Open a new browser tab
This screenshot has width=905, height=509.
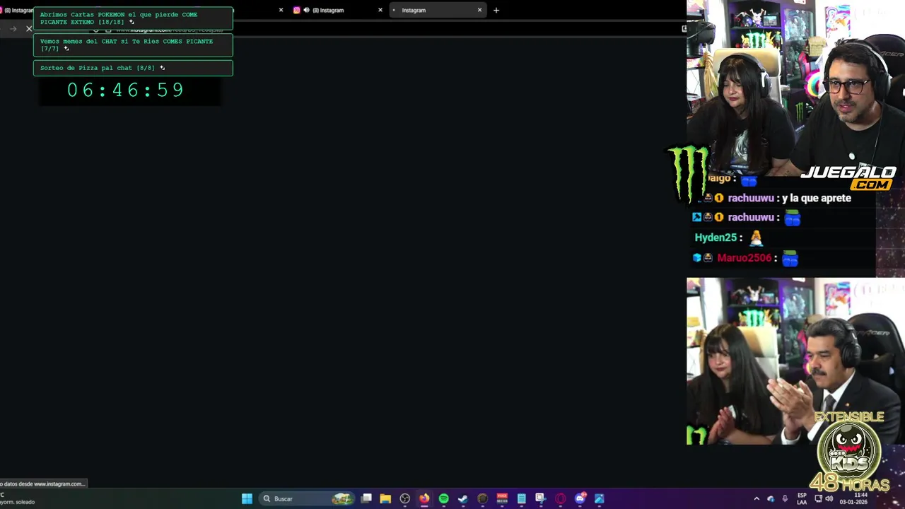[496, 10]
